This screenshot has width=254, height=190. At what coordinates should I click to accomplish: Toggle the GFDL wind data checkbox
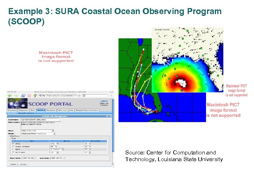(x=13, y=144)
